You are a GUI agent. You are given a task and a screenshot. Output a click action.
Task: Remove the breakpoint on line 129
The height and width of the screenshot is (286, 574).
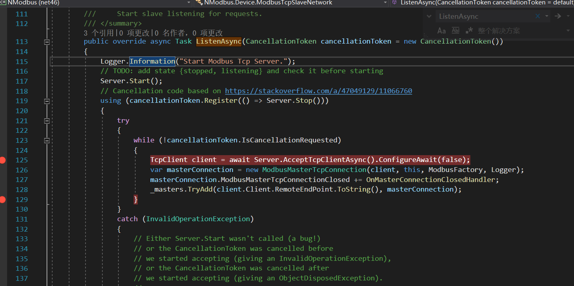tap(3, 200)
